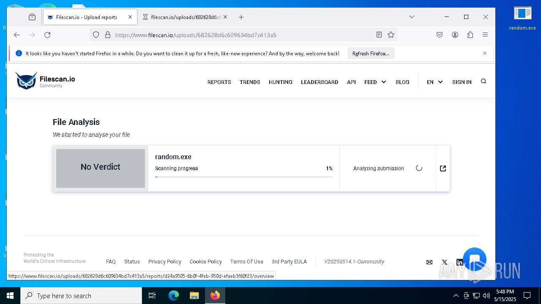Open the blue chat widget bubble
Image resolution: width=541 pixels, height=304 pixels.
tap(475, 259)
